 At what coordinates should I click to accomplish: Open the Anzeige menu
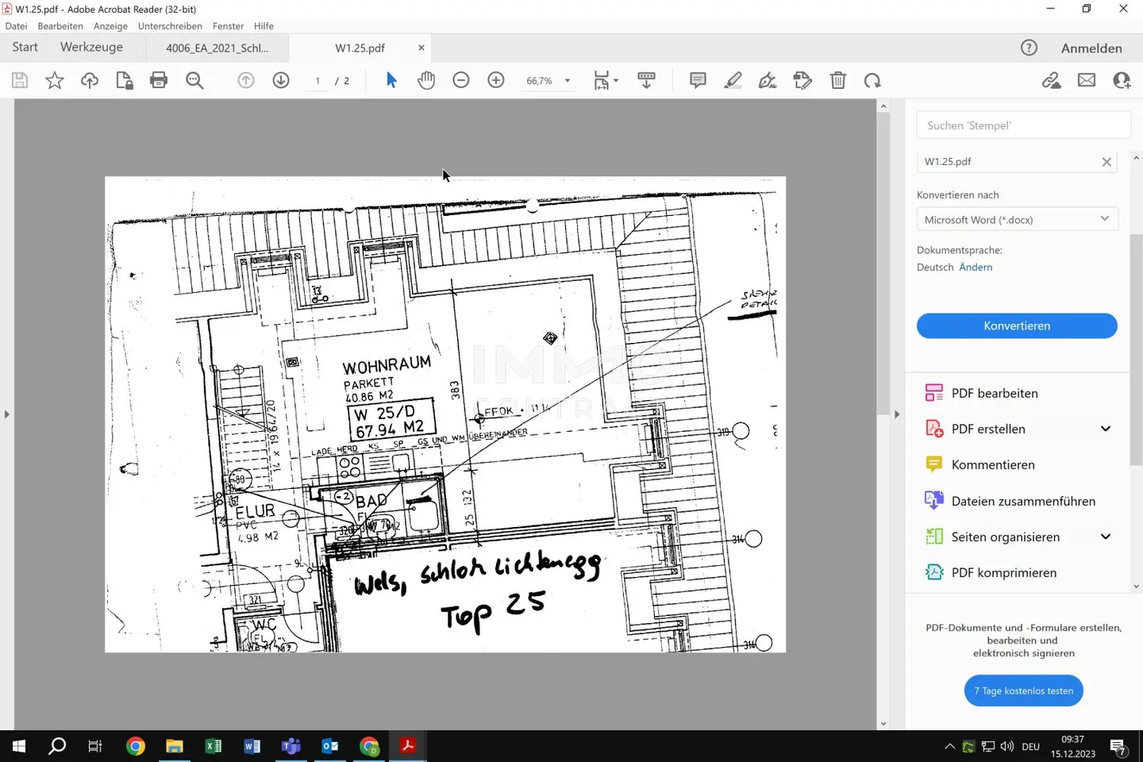110,26
